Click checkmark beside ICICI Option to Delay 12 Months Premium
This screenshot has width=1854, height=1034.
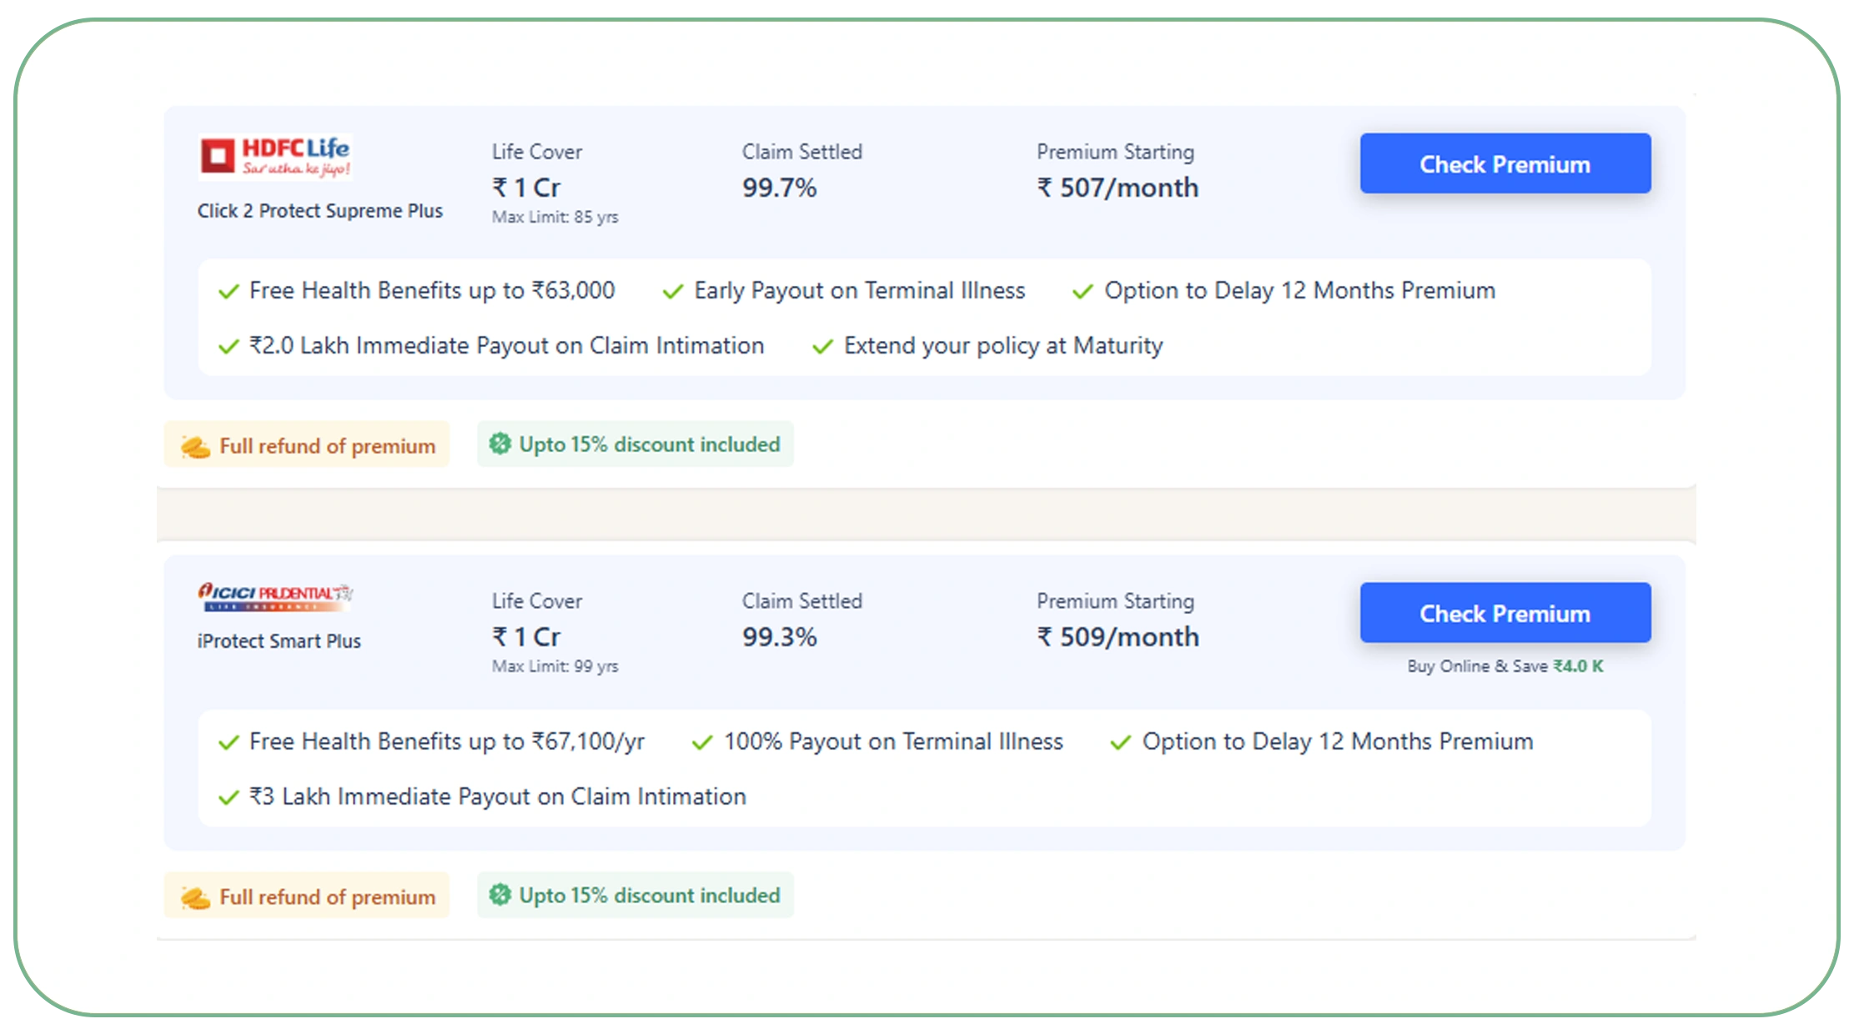(1120, 743)
